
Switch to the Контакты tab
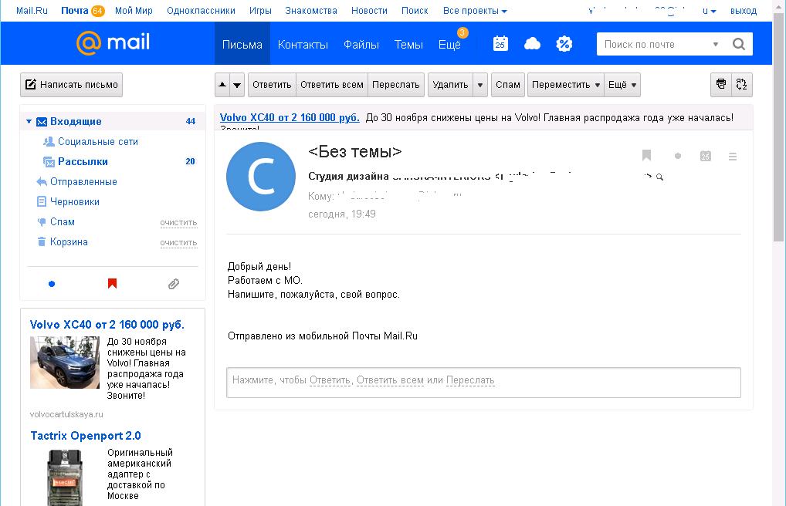[x=303, y=45]
